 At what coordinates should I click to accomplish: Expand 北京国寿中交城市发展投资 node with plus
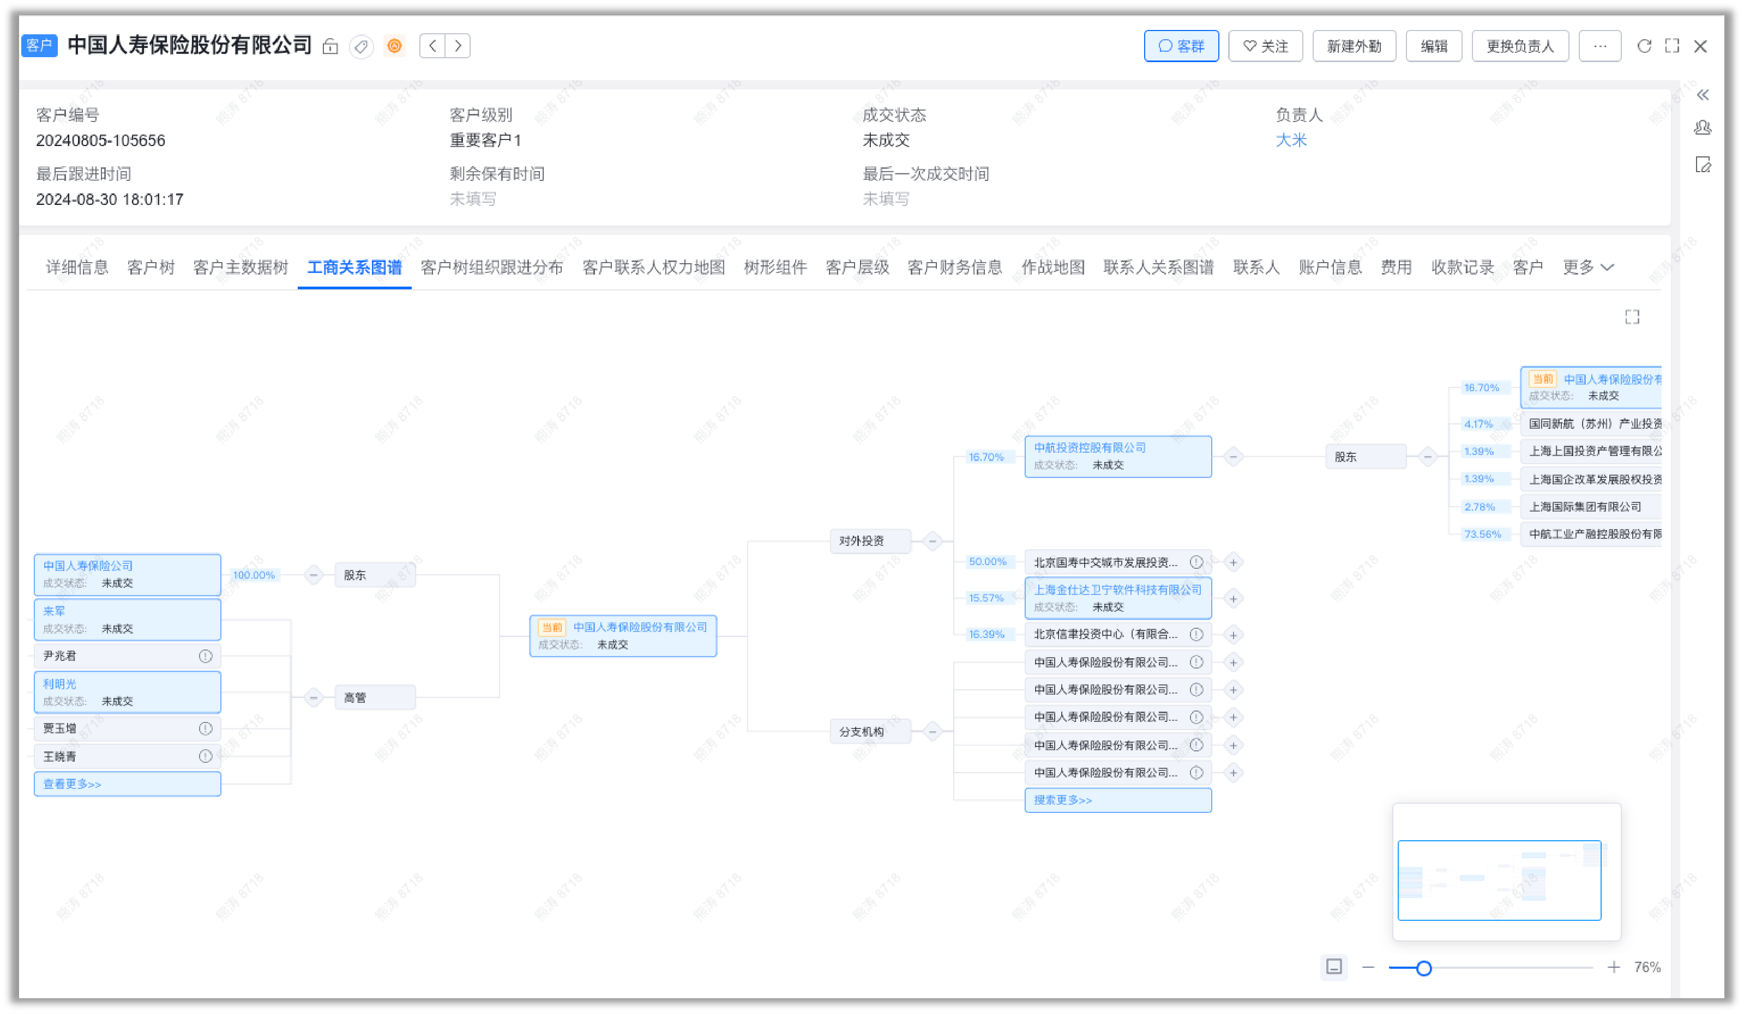tap(1233, 562)
